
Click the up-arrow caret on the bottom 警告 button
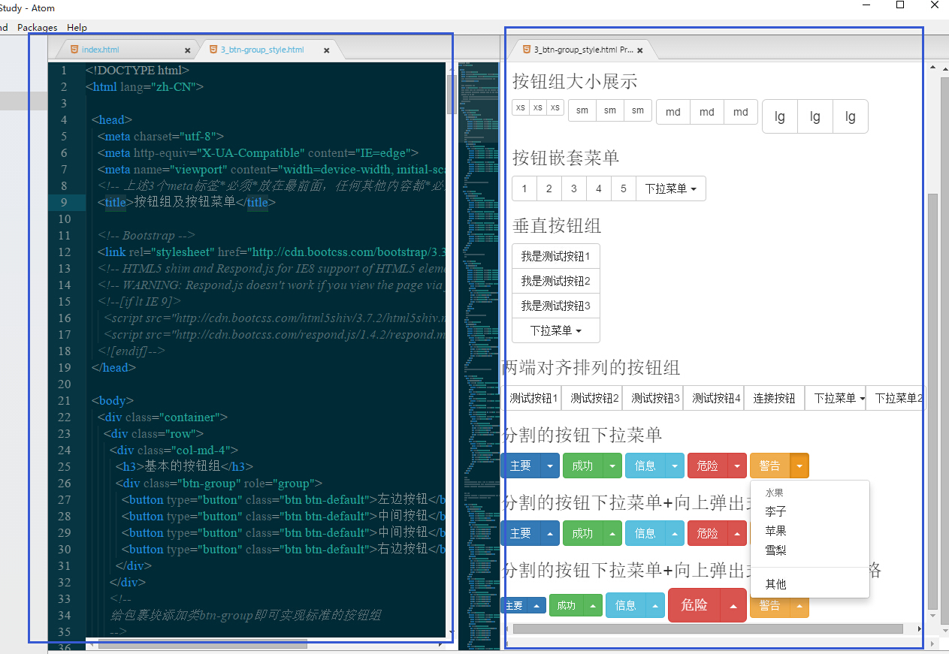799,606
